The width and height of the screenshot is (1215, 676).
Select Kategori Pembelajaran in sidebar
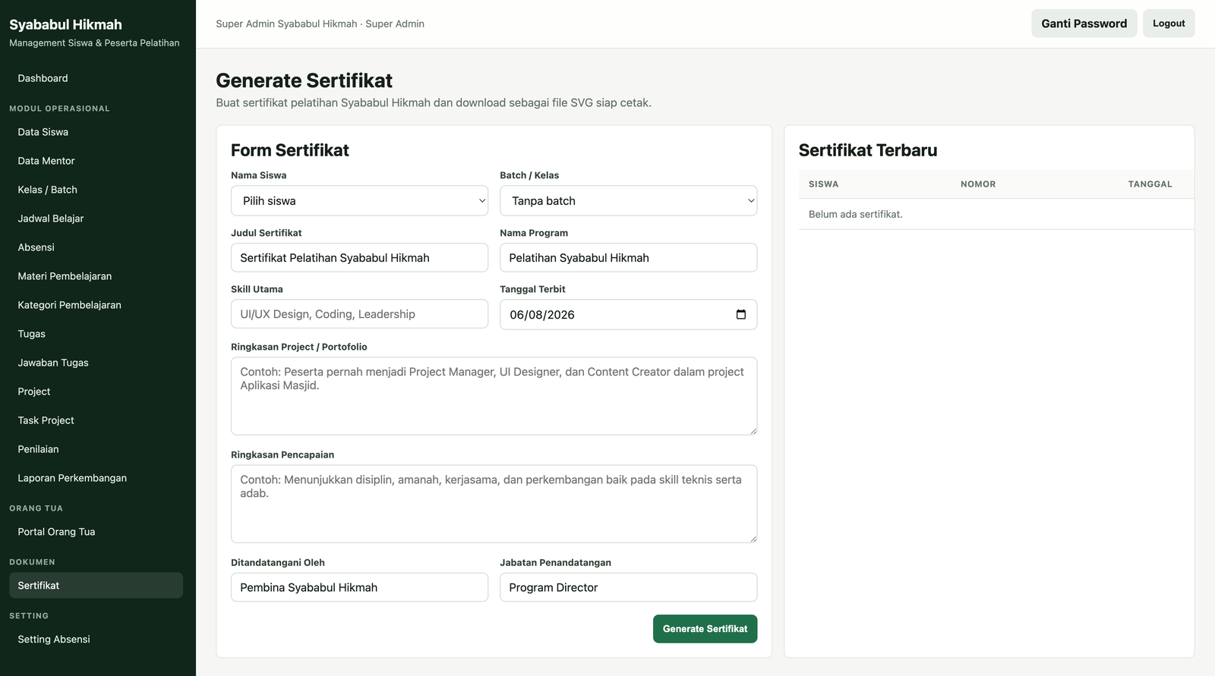pos(96,305)
